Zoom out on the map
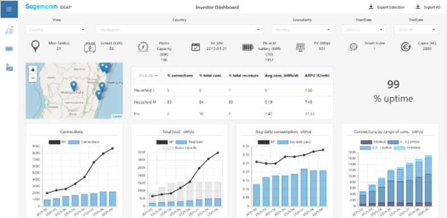This screenshot has width=447, height=218. (x=33, y=77)
